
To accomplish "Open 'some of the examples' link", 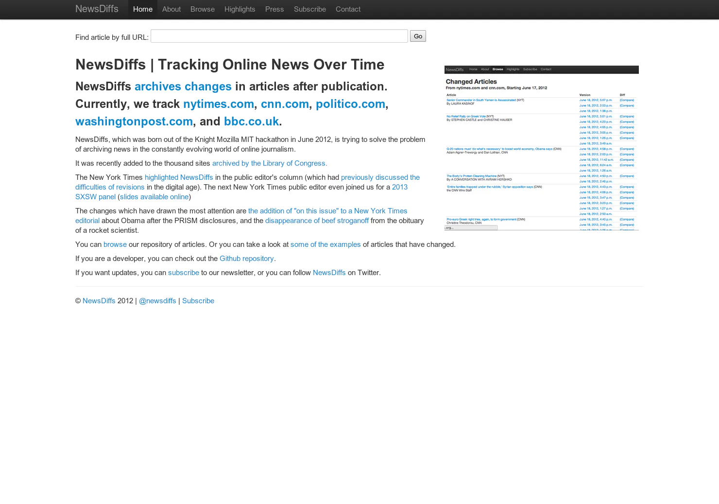I will click(x=325, y=244).
